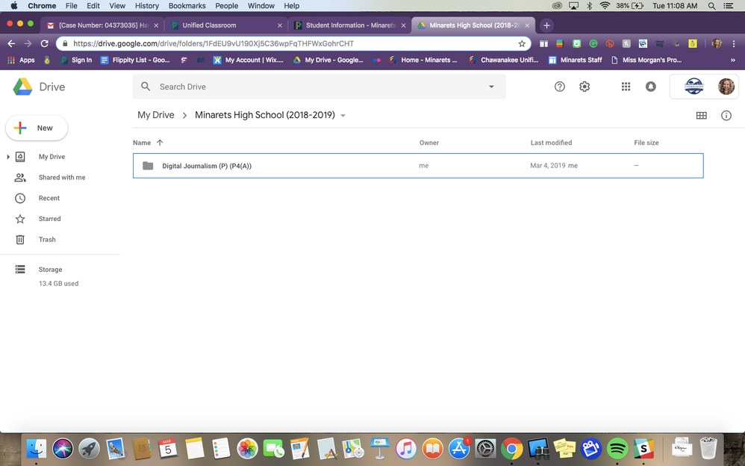Open Spotlight search in menu bar
The width and height of the screenshot is (745, 466).
(711, 6)
